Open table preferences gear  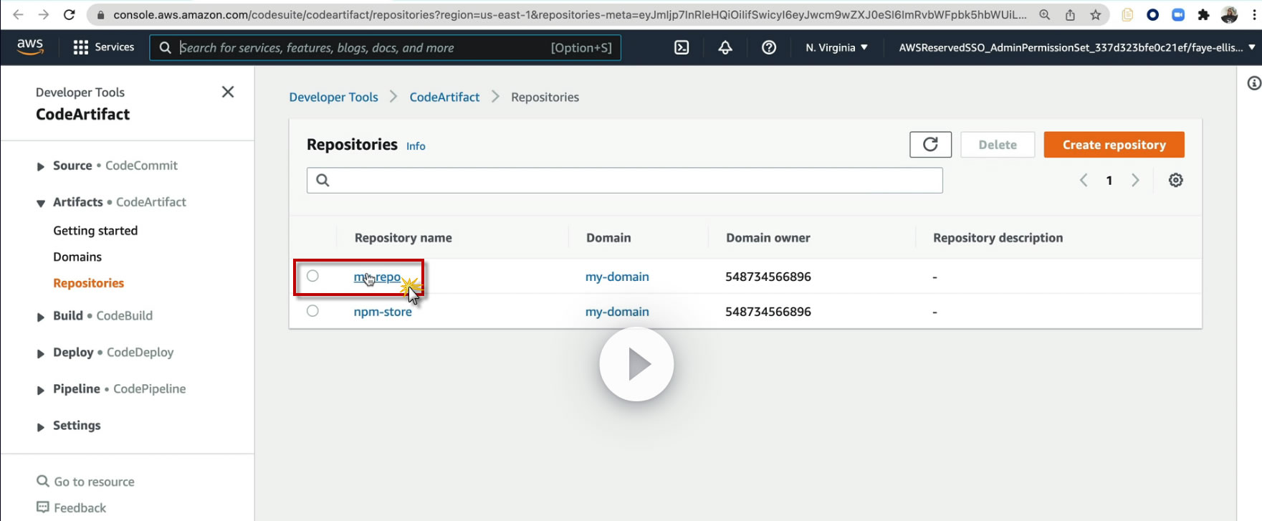1176,180
